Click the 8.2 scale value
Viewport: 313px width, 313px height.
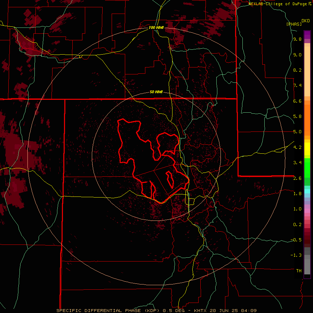tap(297, 70)
